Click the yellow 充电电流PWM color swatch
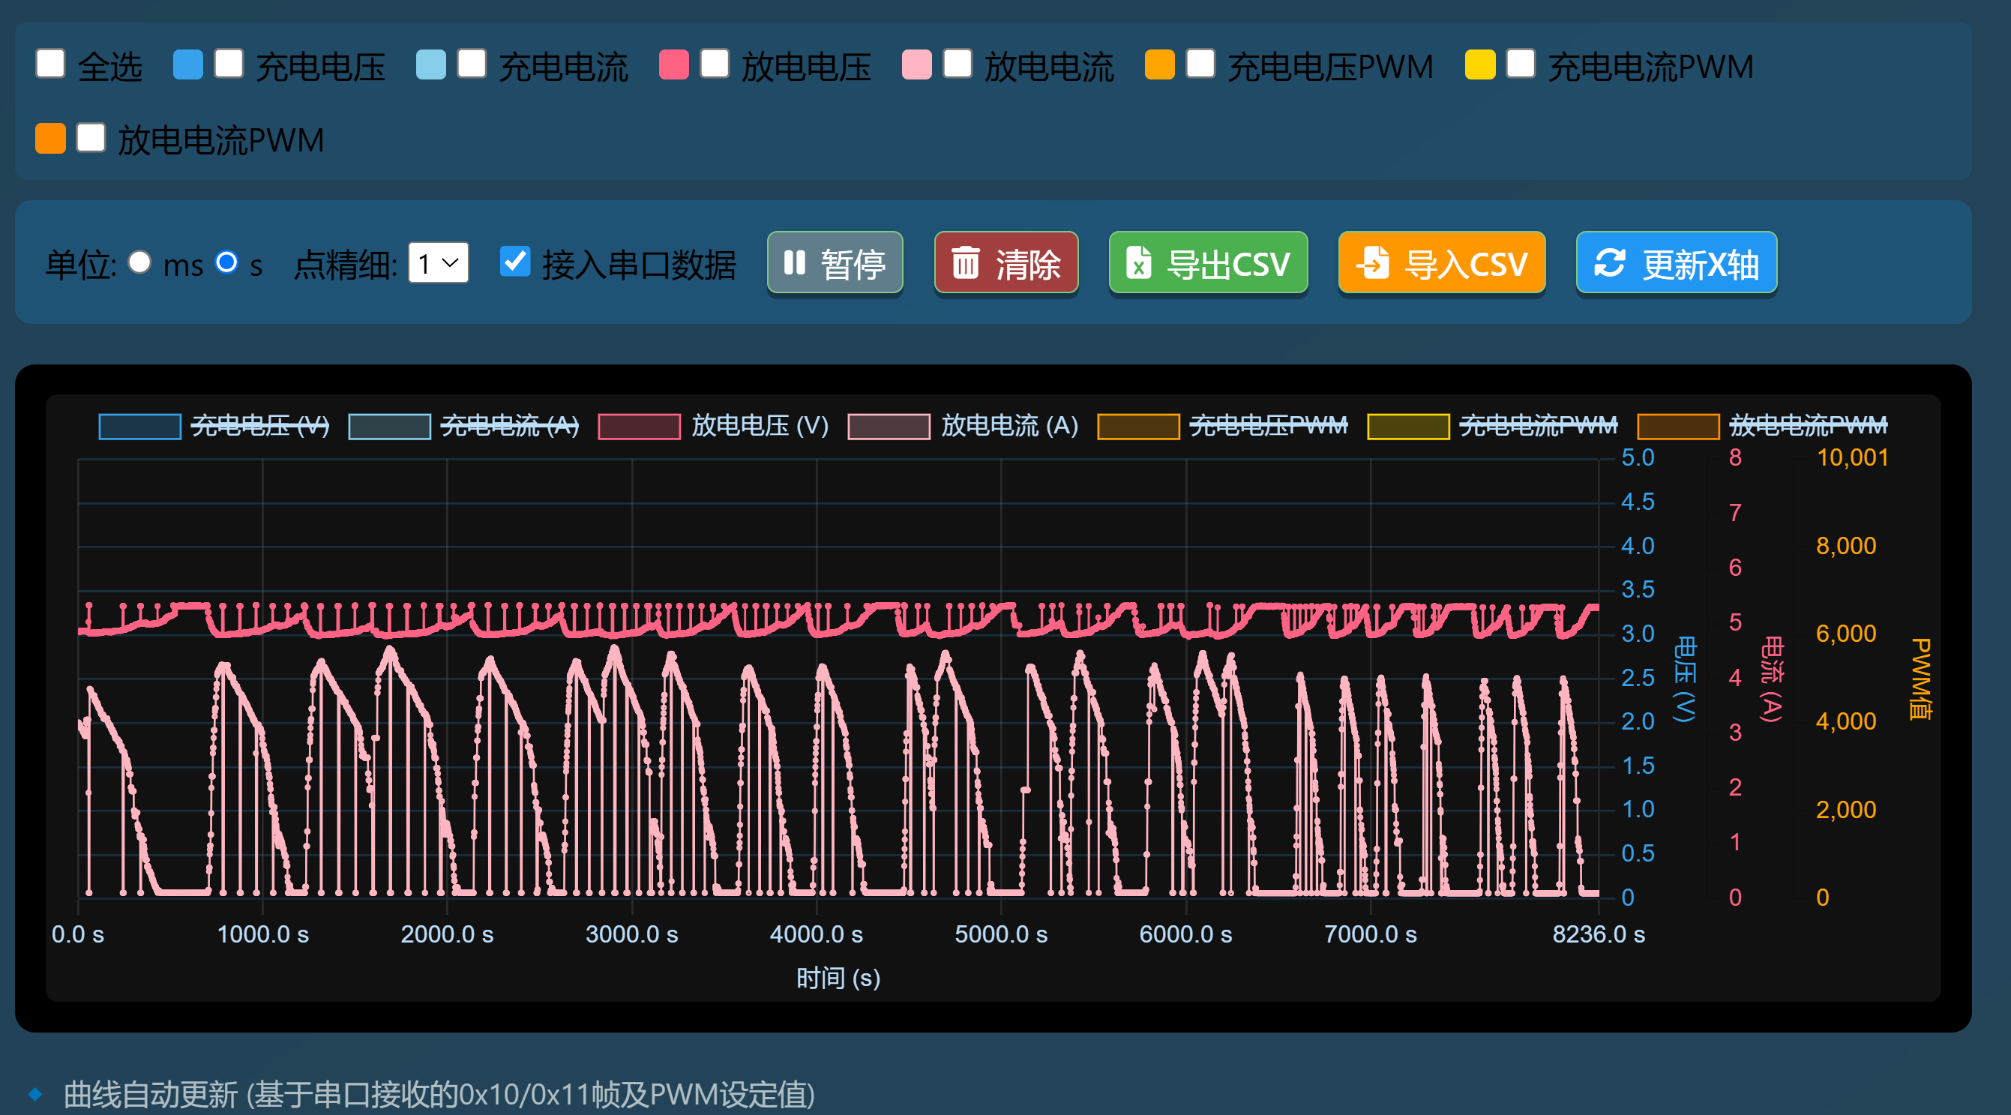Screen dimensions: 2011x1115 click(x=1480, y=64)
